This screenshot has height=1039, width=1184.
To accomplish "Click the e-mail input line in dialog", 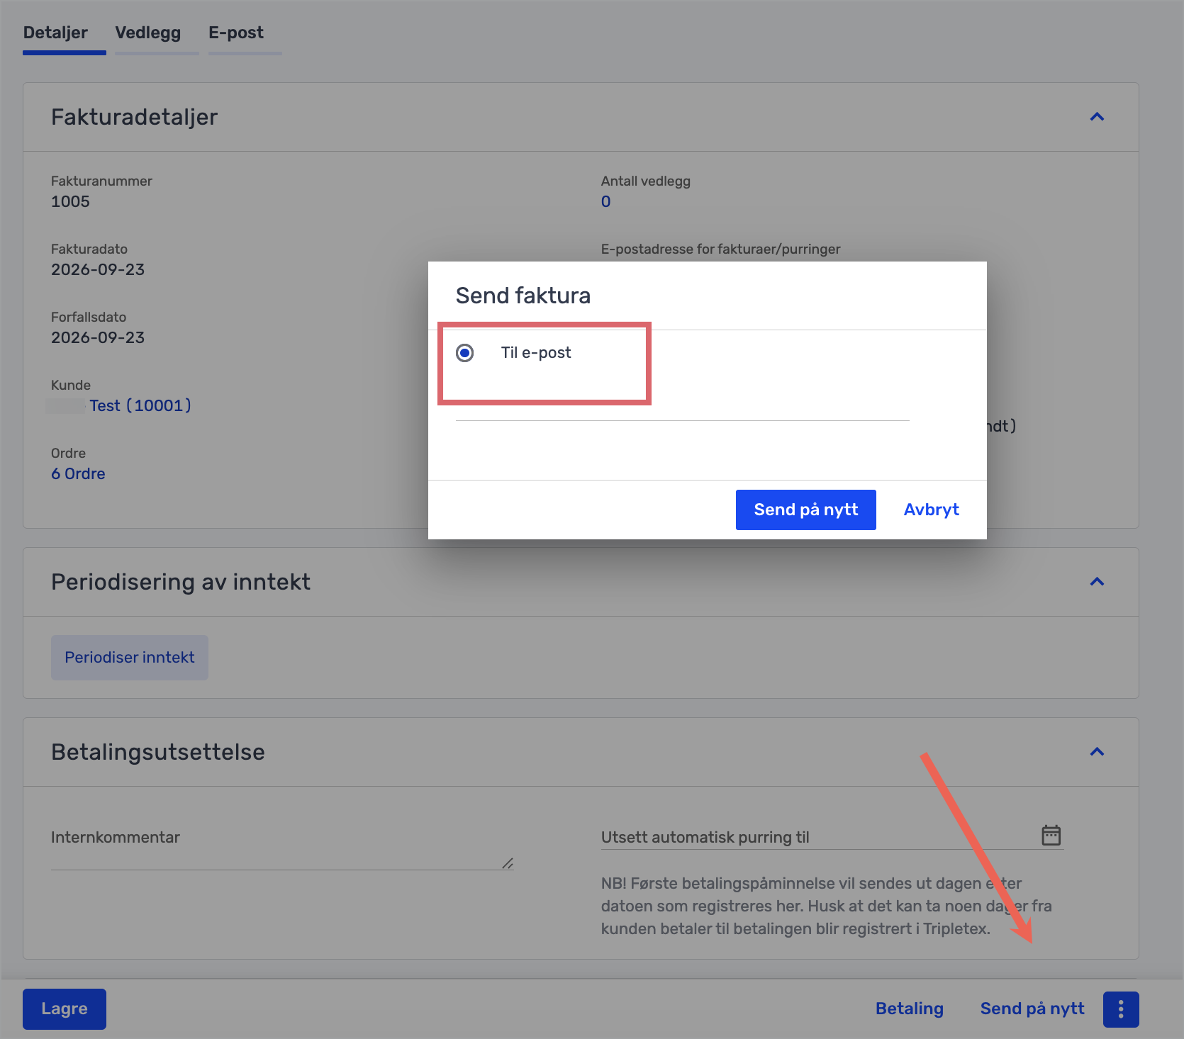I will coord(682,407).
